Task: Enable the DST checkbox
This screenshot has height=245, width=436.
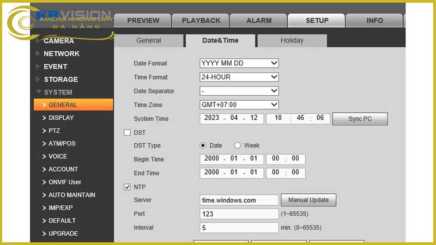Action: coord(128,132)
